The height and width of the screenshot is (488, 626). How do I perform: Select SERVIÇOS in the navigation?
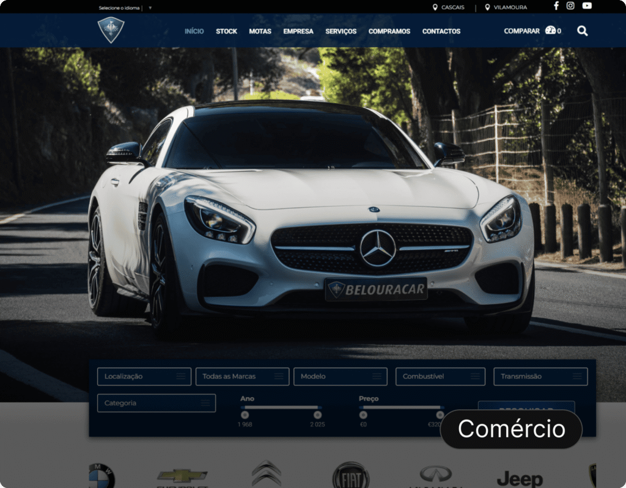tap(341, 31)
